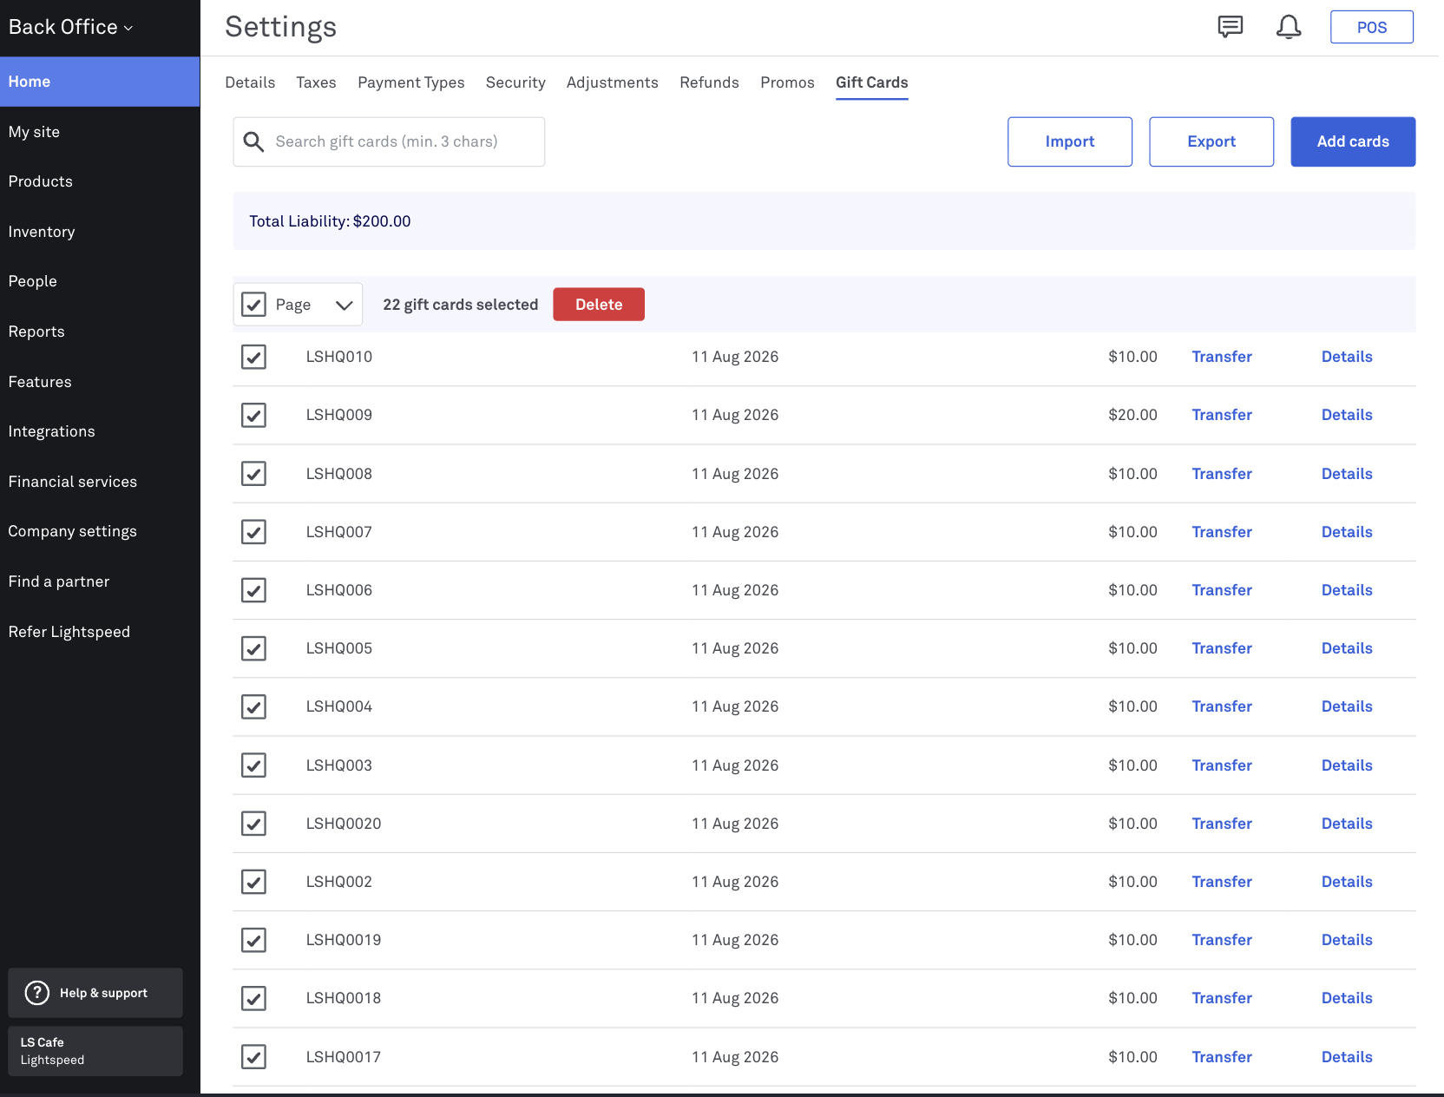Uncheck gift card LSHQ002
Viewport: 1444px width, 1097px height.
coord(253,882)
